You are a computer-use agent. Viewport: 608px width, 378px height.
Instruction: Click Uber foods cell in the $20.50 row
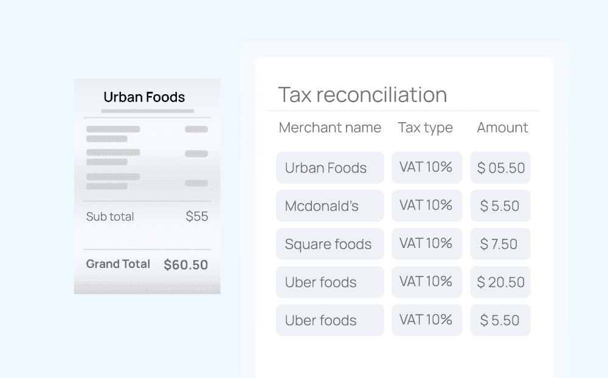point(330,282)
